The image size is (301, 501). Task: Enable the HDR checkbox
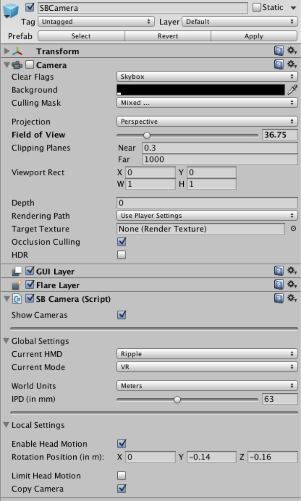pos(122,255)
